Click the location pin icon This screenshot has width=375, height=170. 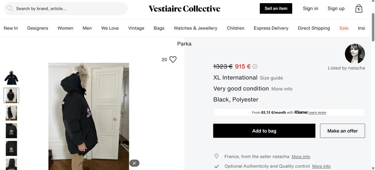tap(216, 156)
